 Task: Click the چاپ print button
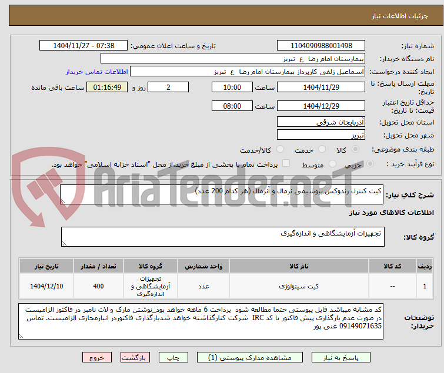pyautogui.click(x=173, y=358)
